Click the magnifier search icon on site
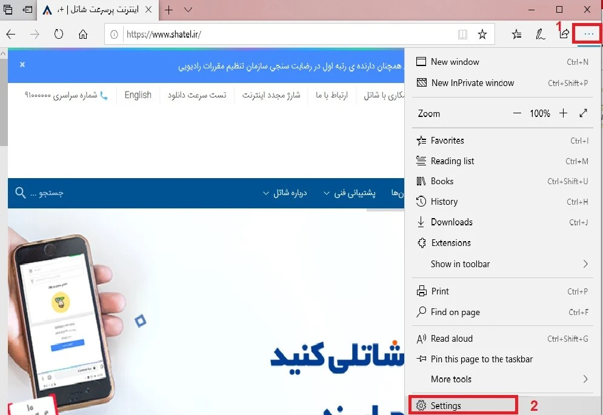603x415 pixels. point(20,192)
